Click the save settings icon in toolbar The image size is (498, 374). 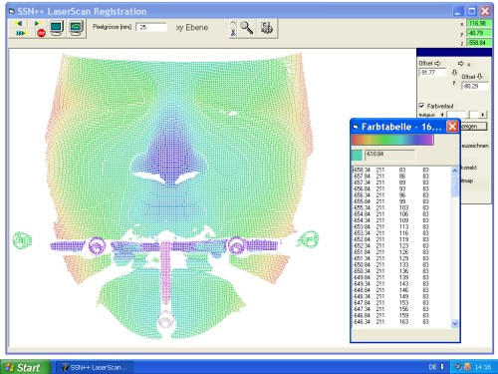[267, 28]
